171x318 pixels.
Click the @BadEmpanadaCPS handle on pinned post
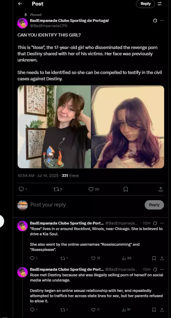[x=49, y=26]
